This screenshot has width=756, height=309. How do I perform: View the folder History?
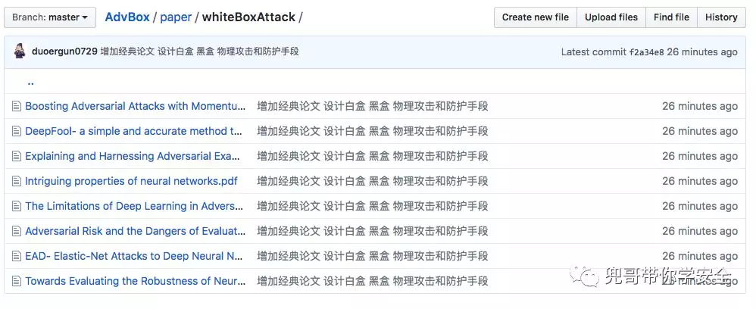tap(721, 17)
